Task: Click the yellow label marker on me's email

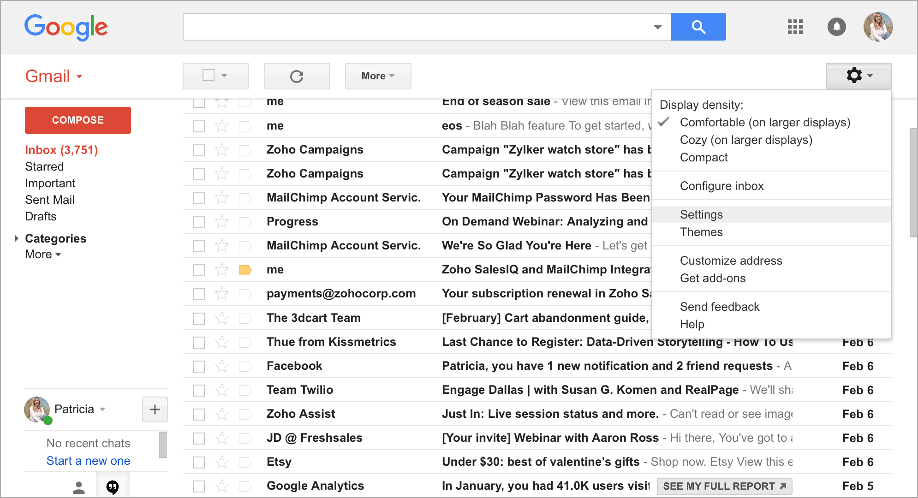Action: (245, 269)
